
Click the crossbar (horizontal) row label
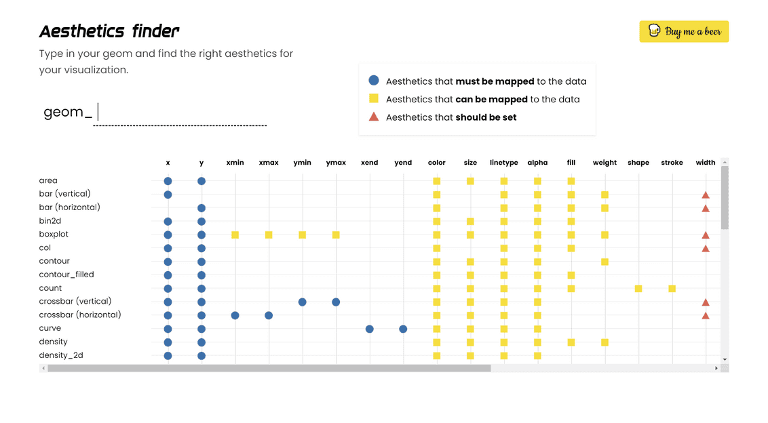click(x=79, y=315)
